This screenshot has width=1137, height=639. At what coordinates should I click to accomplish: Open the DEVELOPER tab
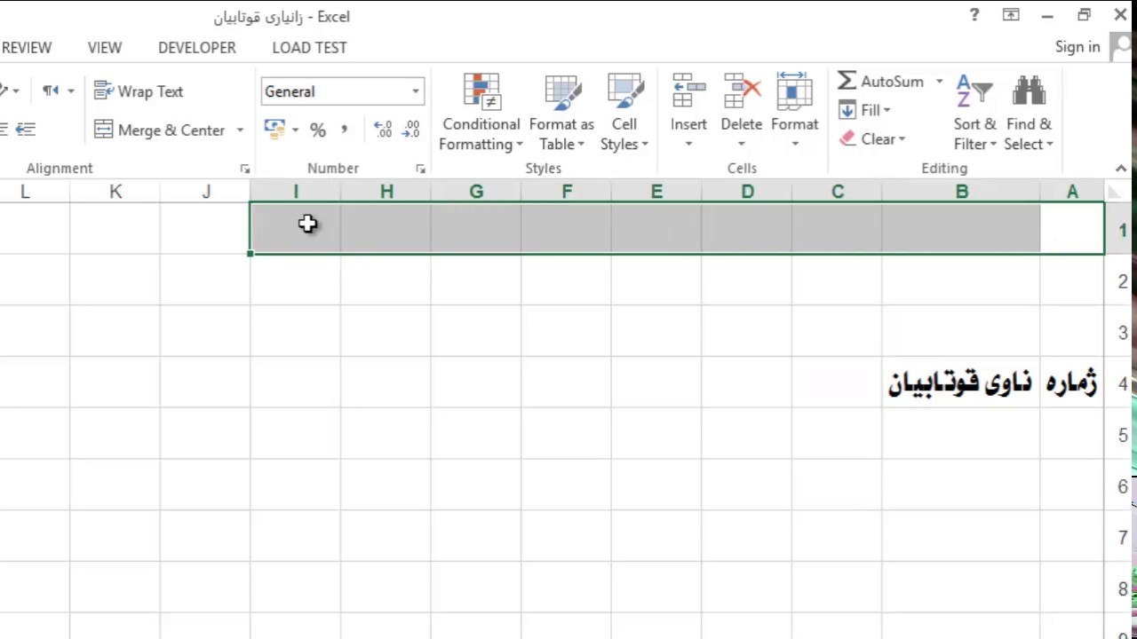click(197, 48)
